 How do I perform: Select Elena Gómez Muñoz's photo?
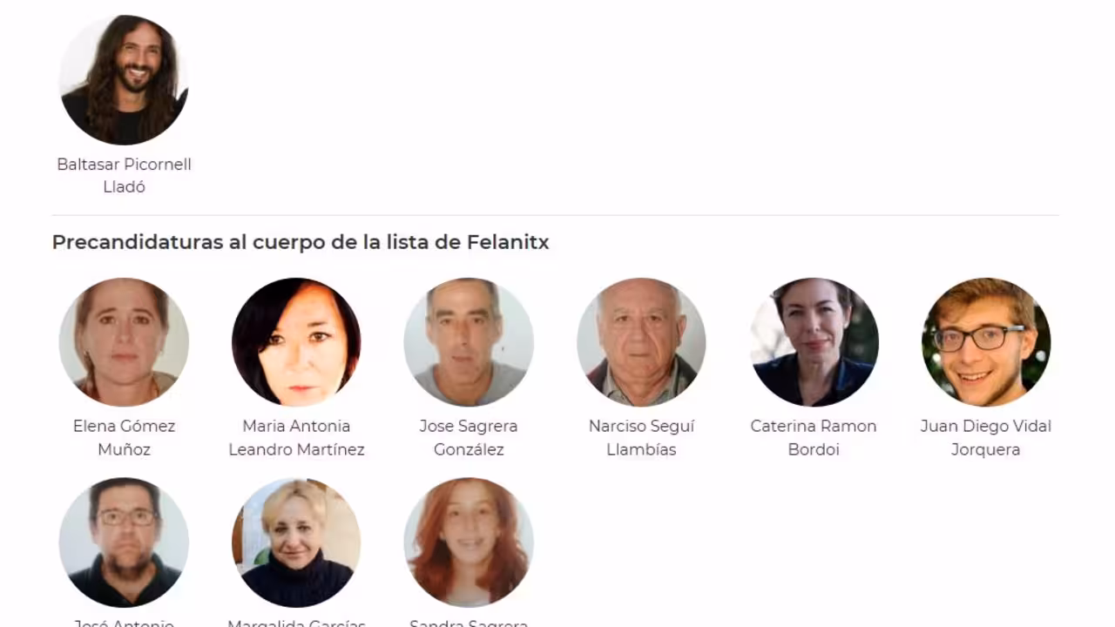coord(124,342)
